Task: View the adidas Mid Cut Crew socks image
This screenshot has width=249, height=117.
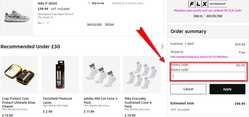Action: pos(101,74)
